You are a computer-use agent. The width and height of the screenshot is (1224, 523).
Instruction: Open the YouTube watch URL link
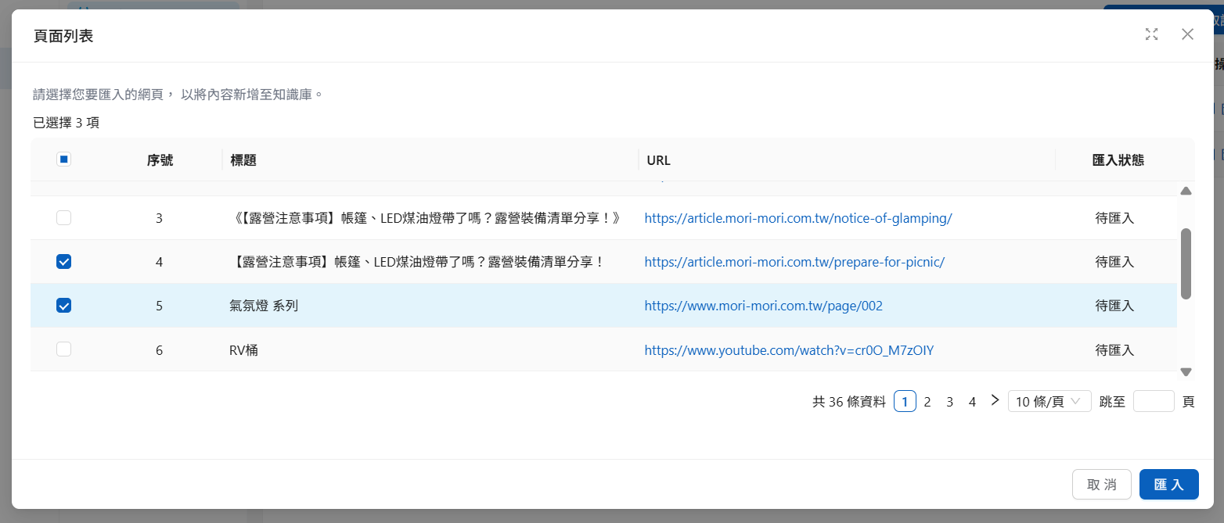point(789,350)
